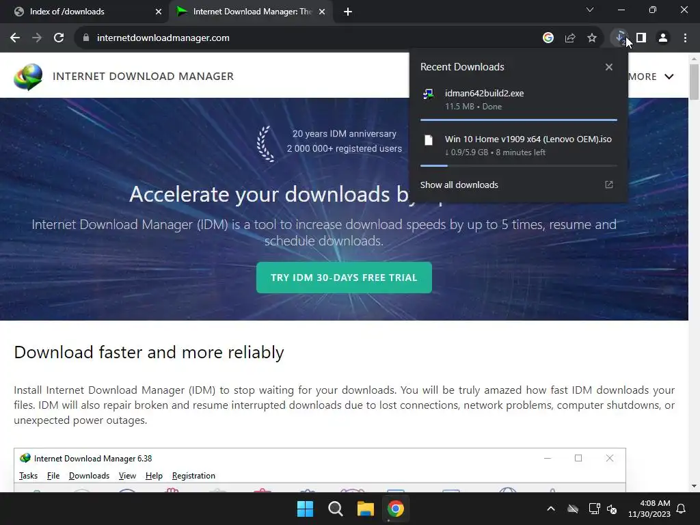The width and height of the screenshot is (700, 525).
Task: Show hidden system tray icons
Action: pyautogui.click(x=551, y=509)
